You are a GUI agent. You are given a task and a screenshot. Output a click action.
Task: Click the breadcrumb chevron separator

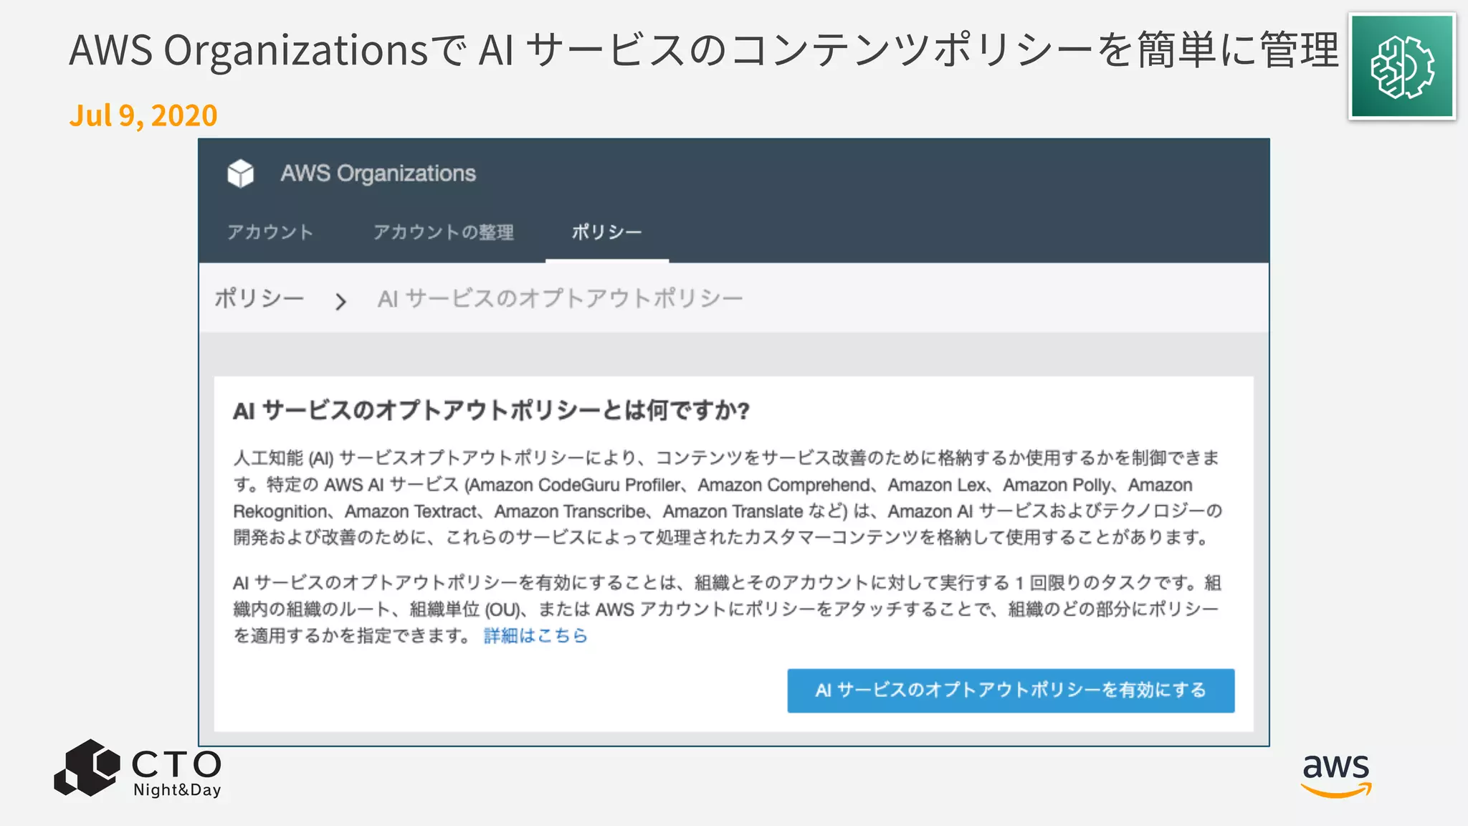coord(341,301)
